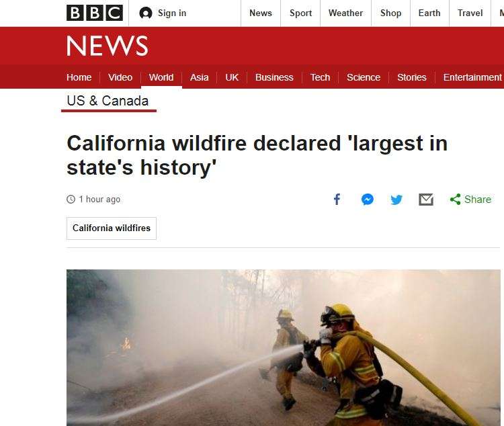Screen dimensions: 504x426
Task: Open the Entertainment tab
Action: [x=472, y=77]
